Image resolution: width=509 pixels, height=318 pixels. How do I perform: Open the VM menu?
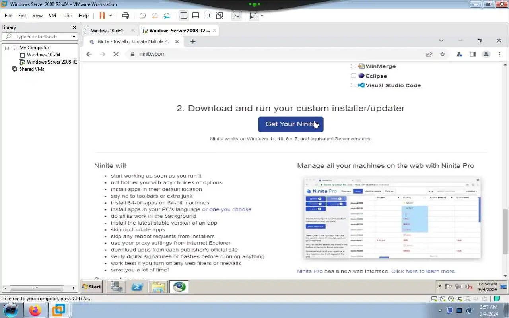(x=52, y=16)
